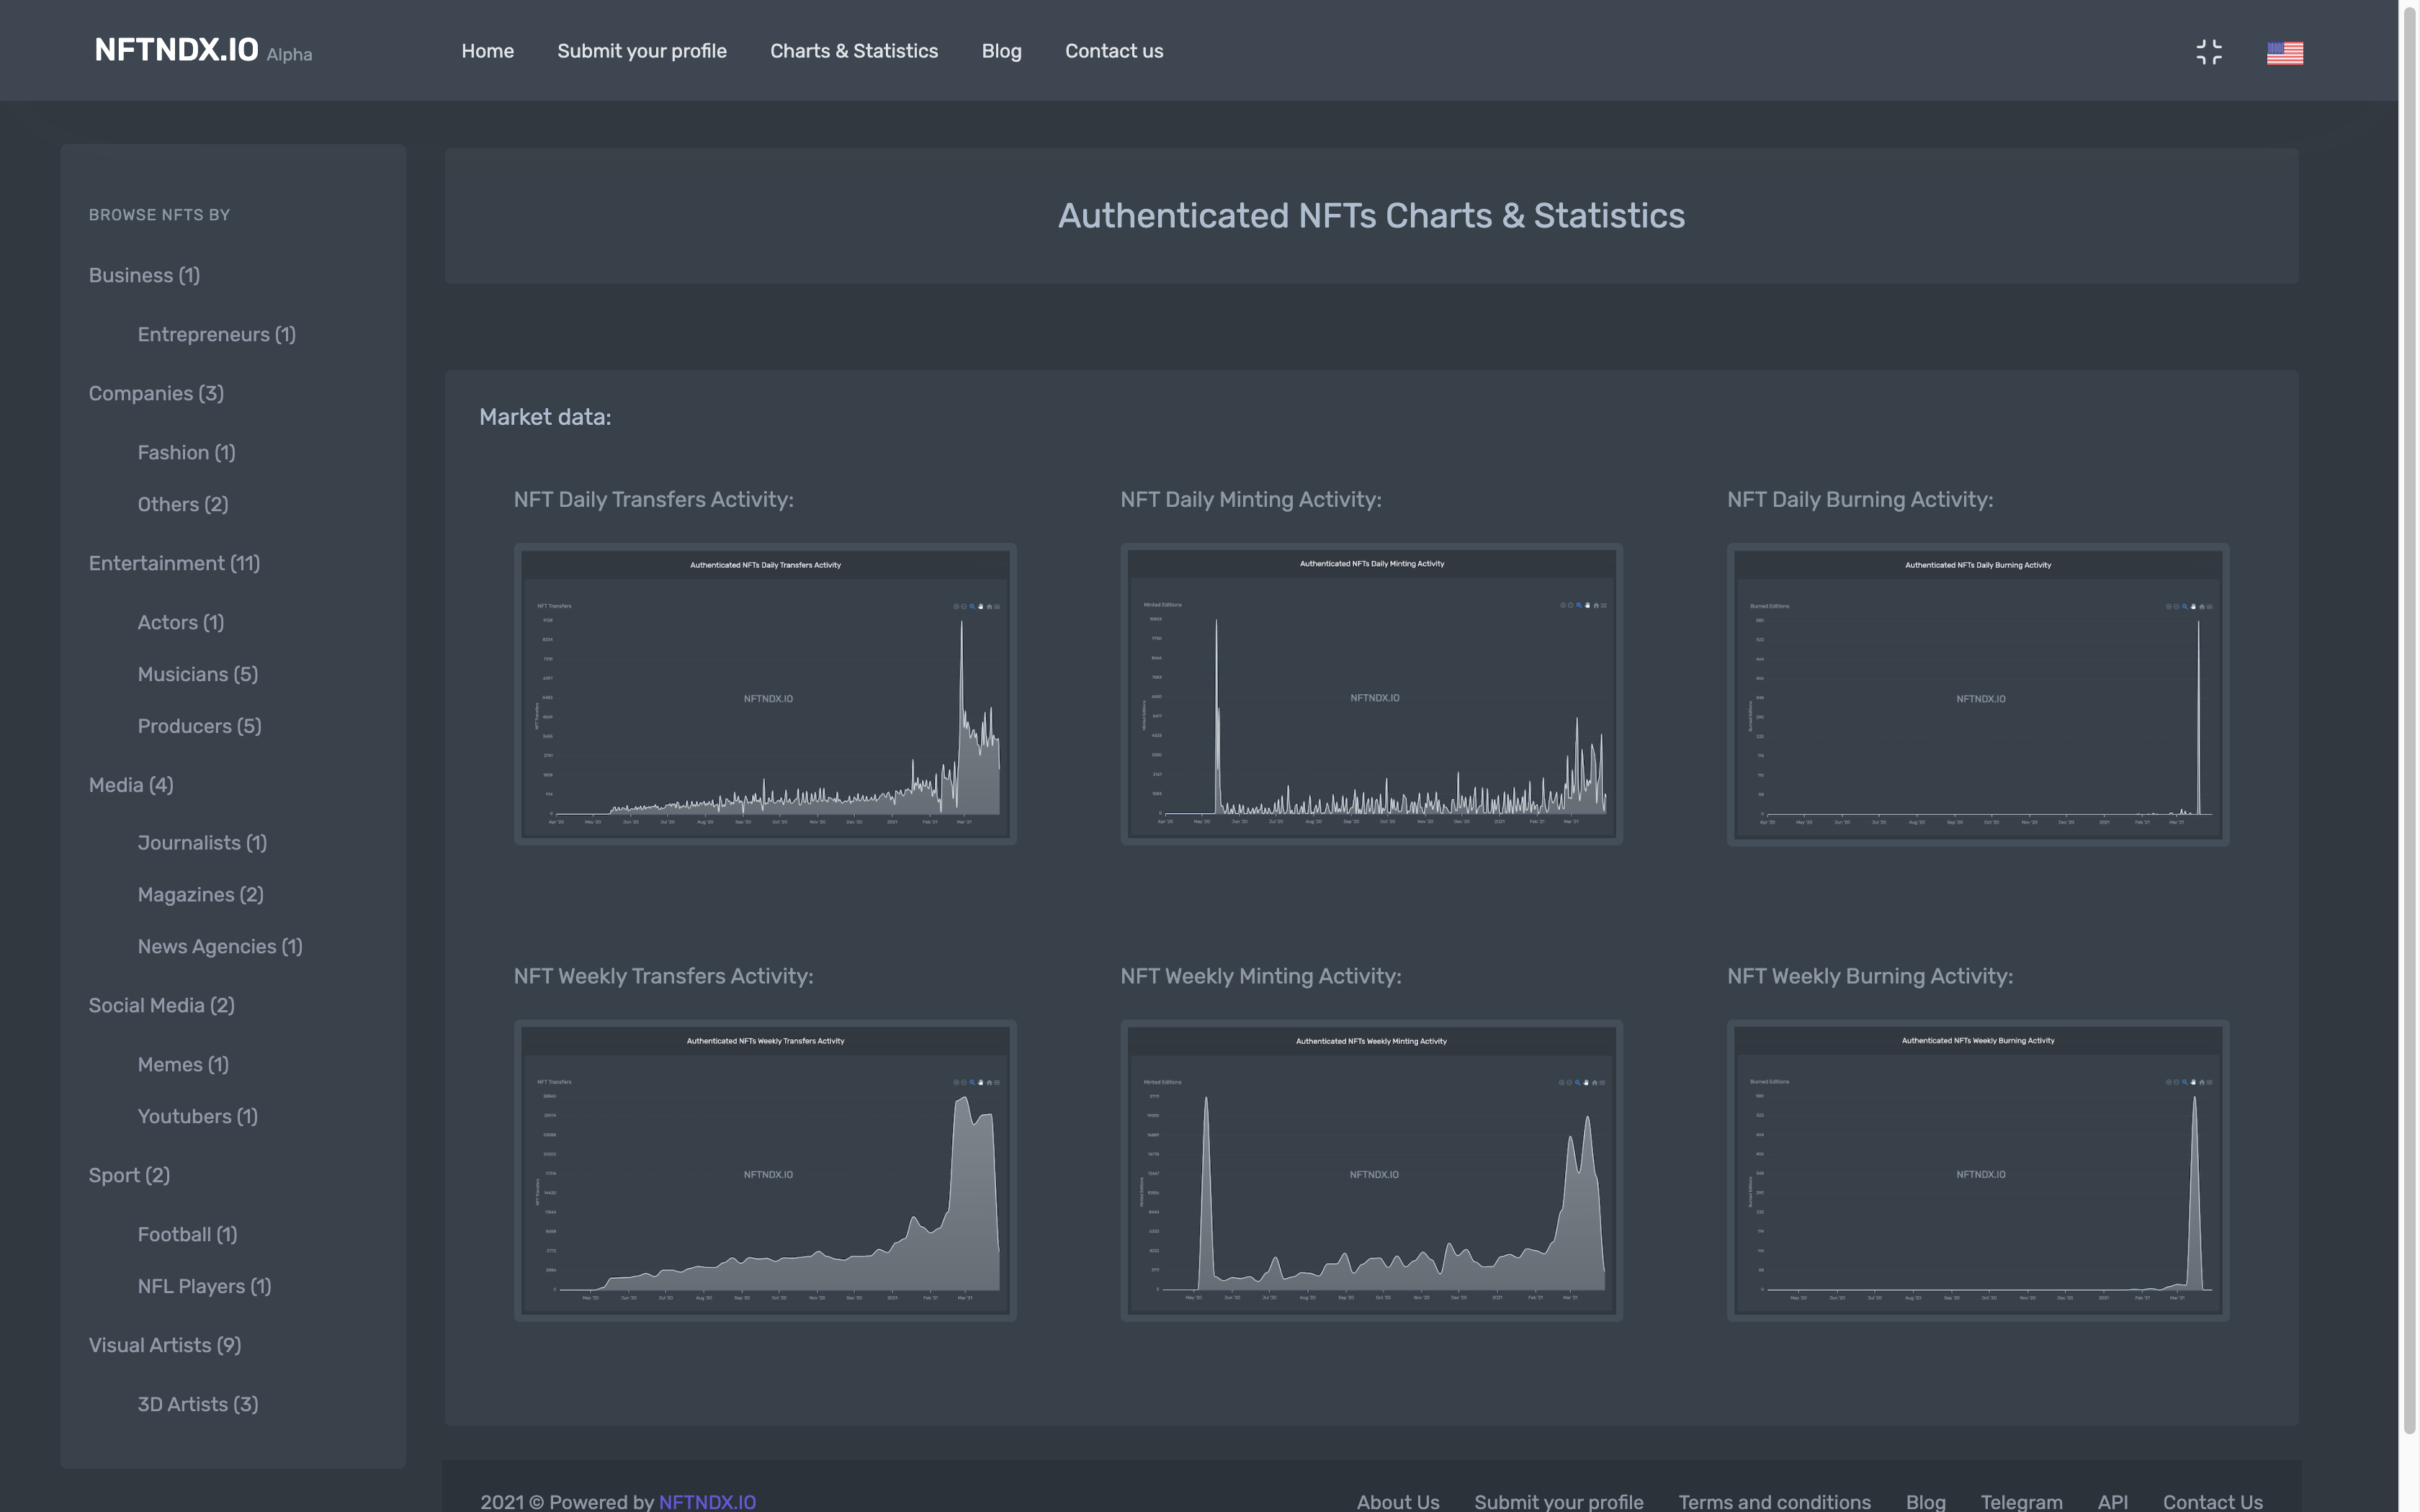
Task: Click Telegram link in the footer
Action: click(x=2021, y=1501)
